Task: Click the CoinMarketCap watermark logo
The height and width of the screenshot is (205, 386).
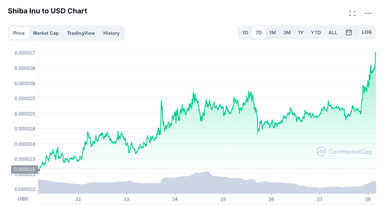Action: coord(344,151)
